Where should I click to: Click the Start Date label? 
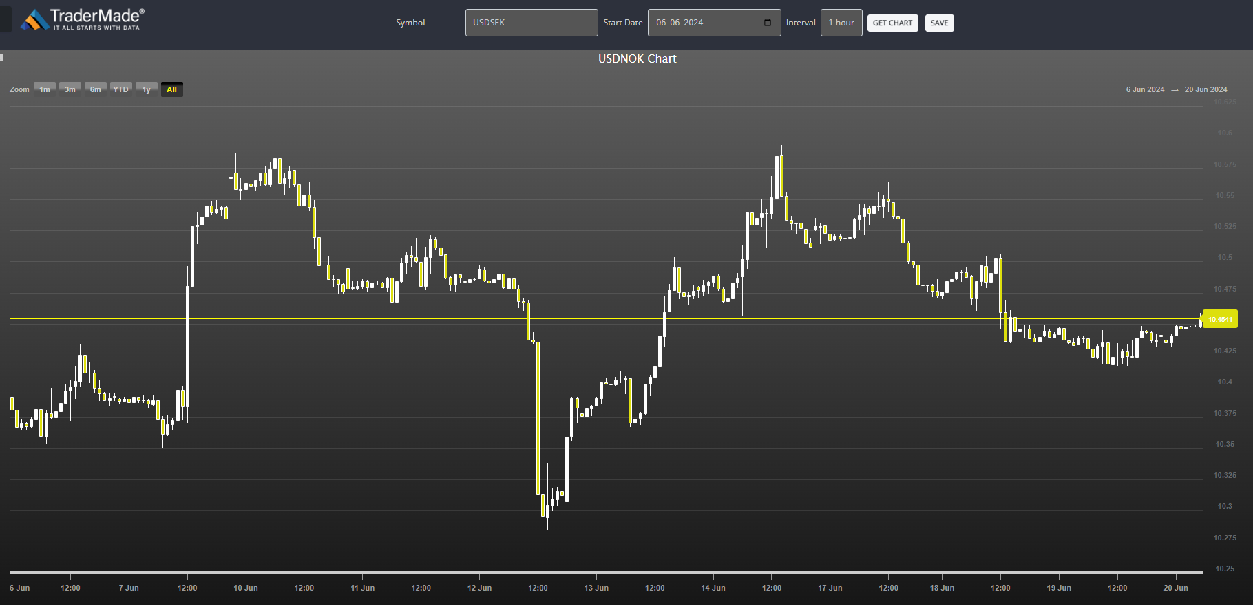(x=623, y=23)
